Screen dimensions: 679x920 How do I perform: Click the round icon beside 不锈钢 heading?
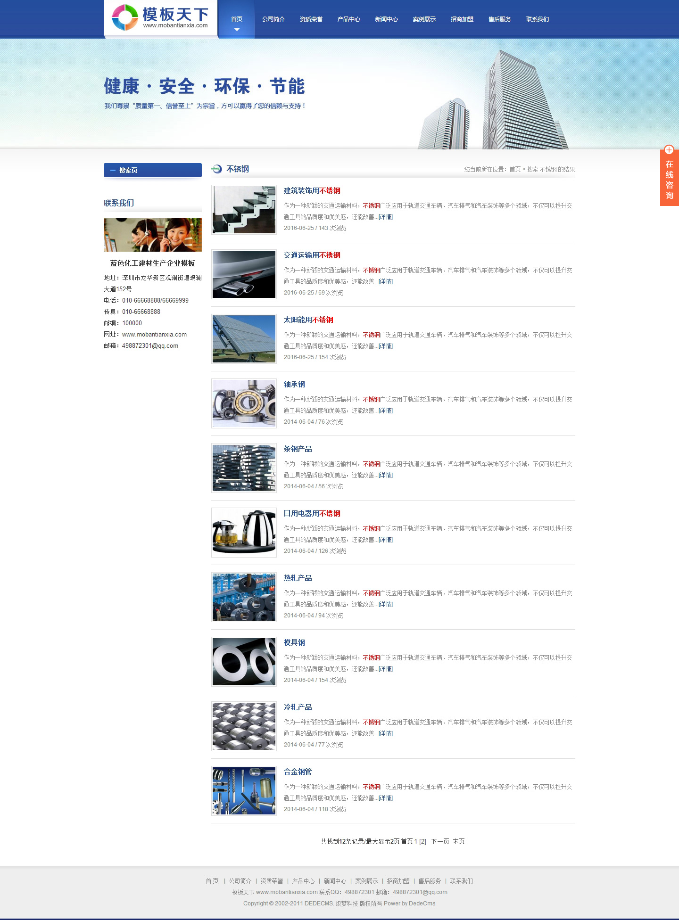[217, 169]
